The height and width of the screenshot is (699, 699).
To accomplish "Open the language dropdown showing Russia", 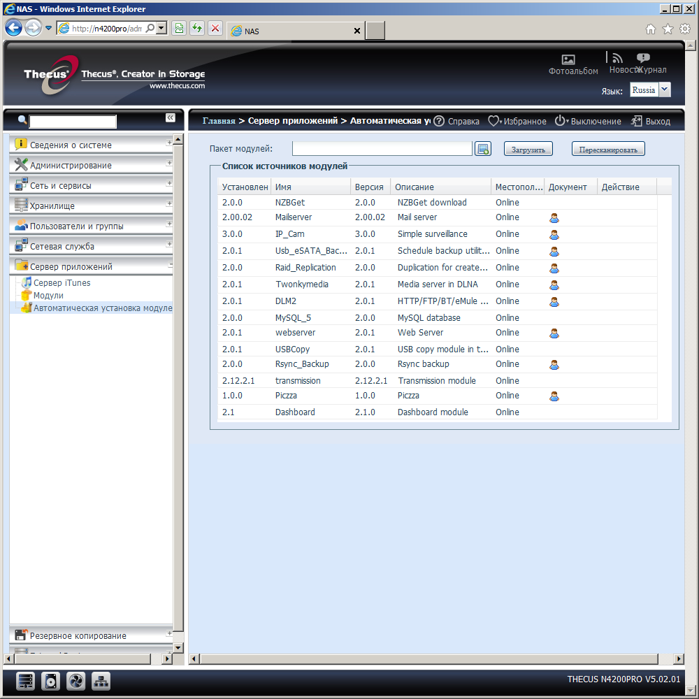I will coord(665,89).
